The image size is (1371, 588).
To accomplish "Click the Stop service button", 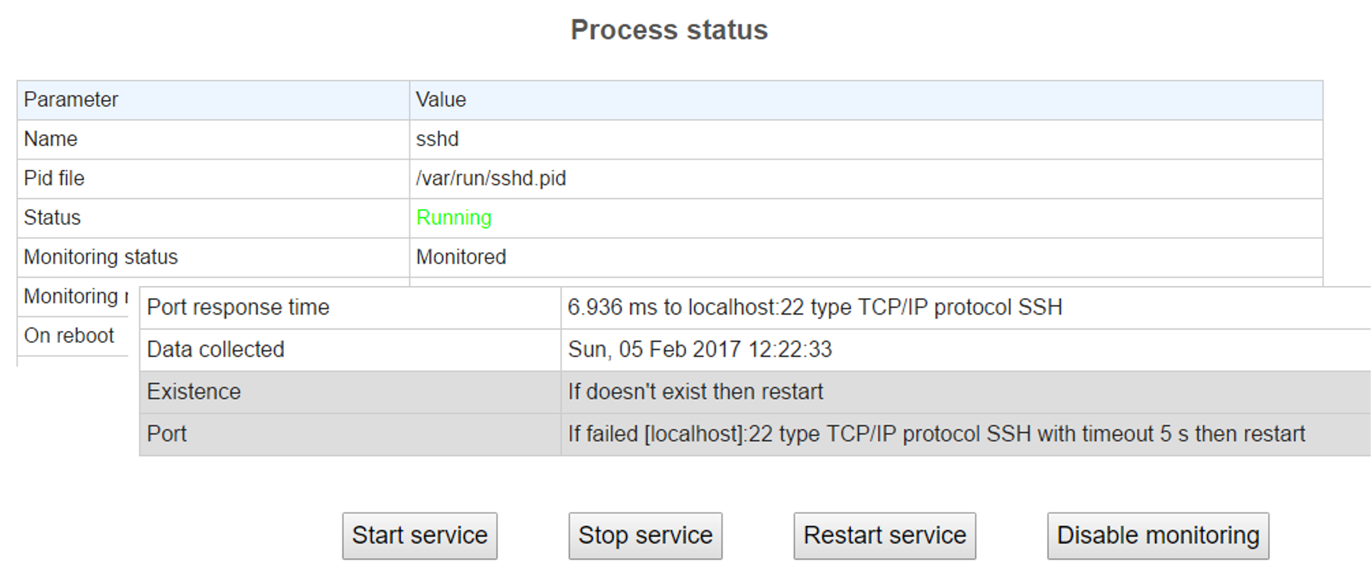I will click(x=646, y=536).
